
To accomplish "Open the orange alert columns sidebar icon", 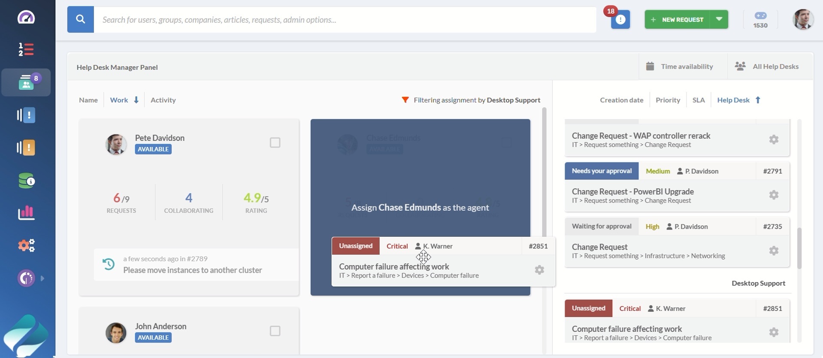I will coord(26,148).
